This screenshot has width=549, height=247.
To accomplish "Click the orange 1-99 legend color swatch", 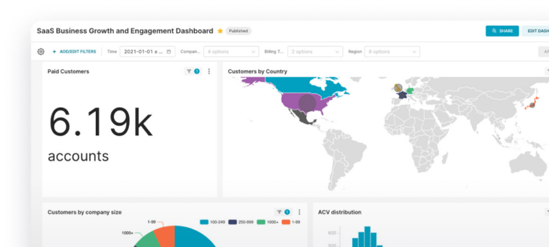I will pyautogui.click(x=286, y=222).
